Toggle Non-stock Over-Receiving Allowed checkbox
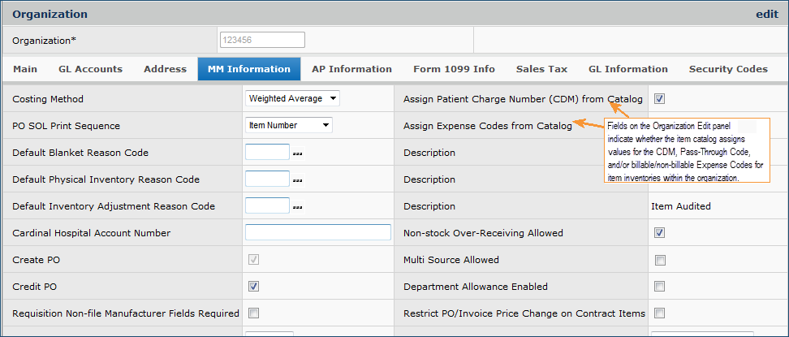Screen dimensions: 789x337 [660, 233]
